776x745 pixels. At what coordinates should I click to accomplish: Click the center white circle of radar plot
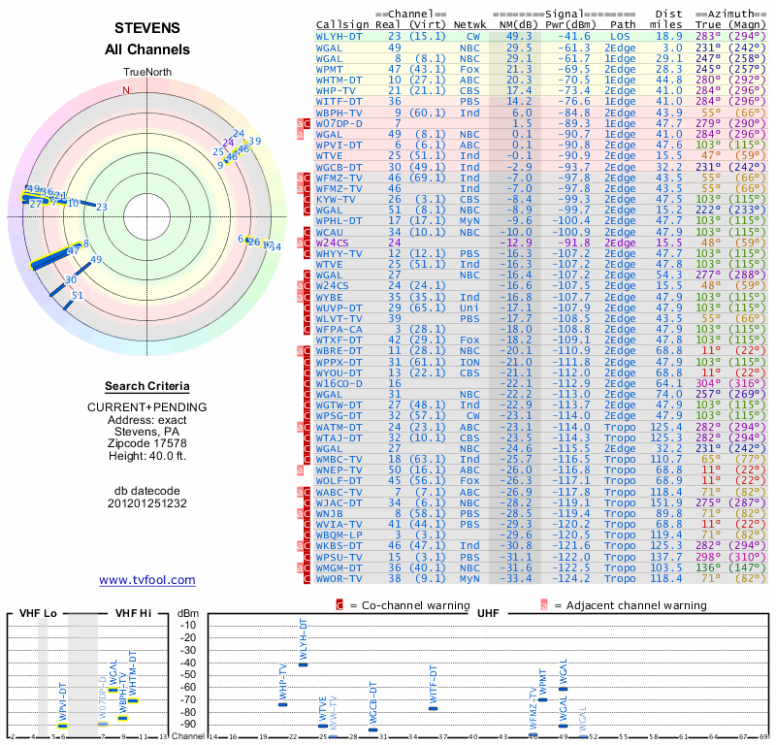click(147, 216)
